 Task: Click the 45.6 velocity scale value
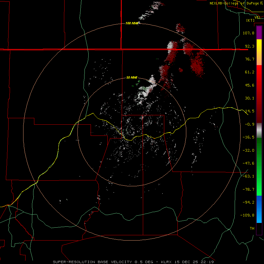pyautogui.click(x=250, y=85)
